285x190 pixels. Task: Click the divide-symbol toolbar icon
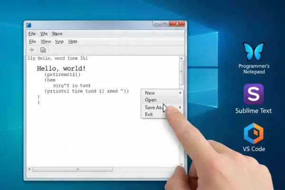point(32,50)
